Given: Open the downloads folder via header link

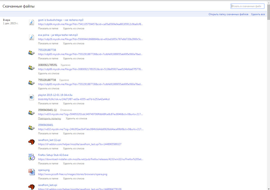Looking at the screenshot, I should (228, 14).
